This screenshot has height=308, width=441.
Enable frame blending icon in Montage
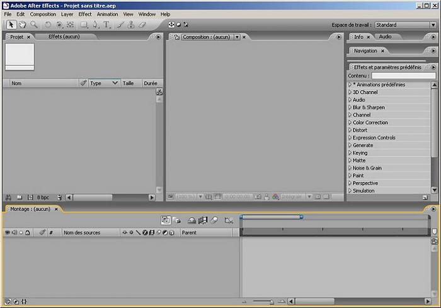pos(203,220)
